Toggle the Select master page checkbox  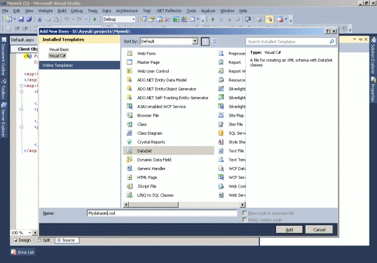click(x=245, y=219)
